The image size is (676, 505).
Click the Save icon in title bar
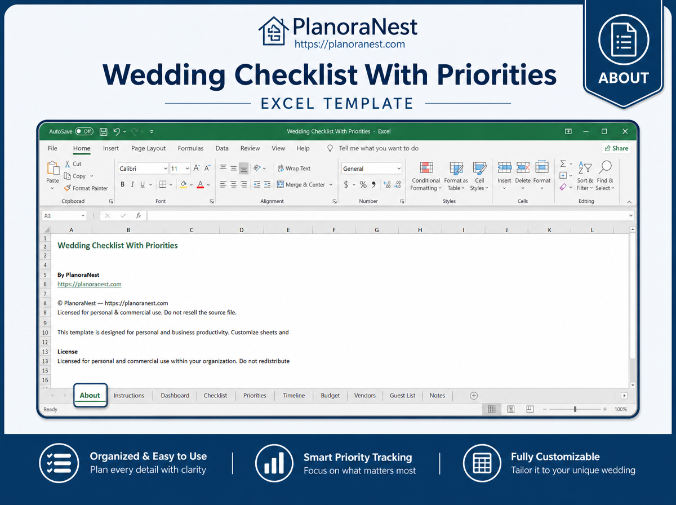104,131
